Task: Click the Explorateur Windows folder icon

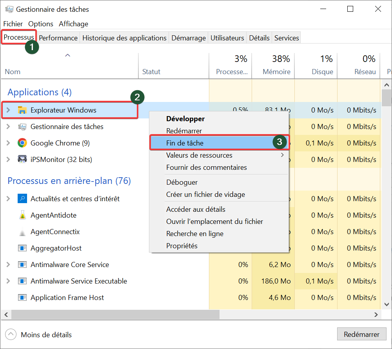Action: point(22,110)
